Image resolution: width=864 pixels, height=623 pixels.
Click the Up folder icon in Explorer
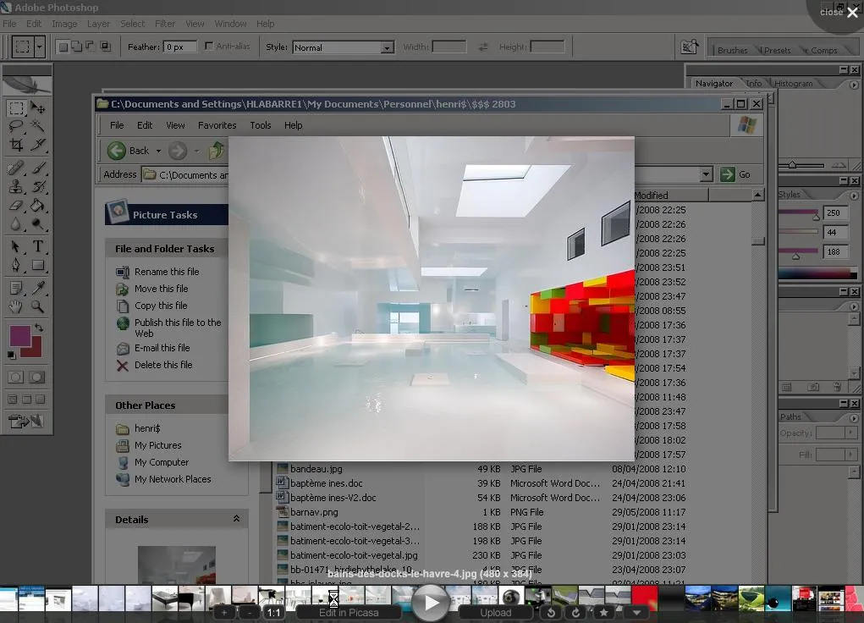217,150
